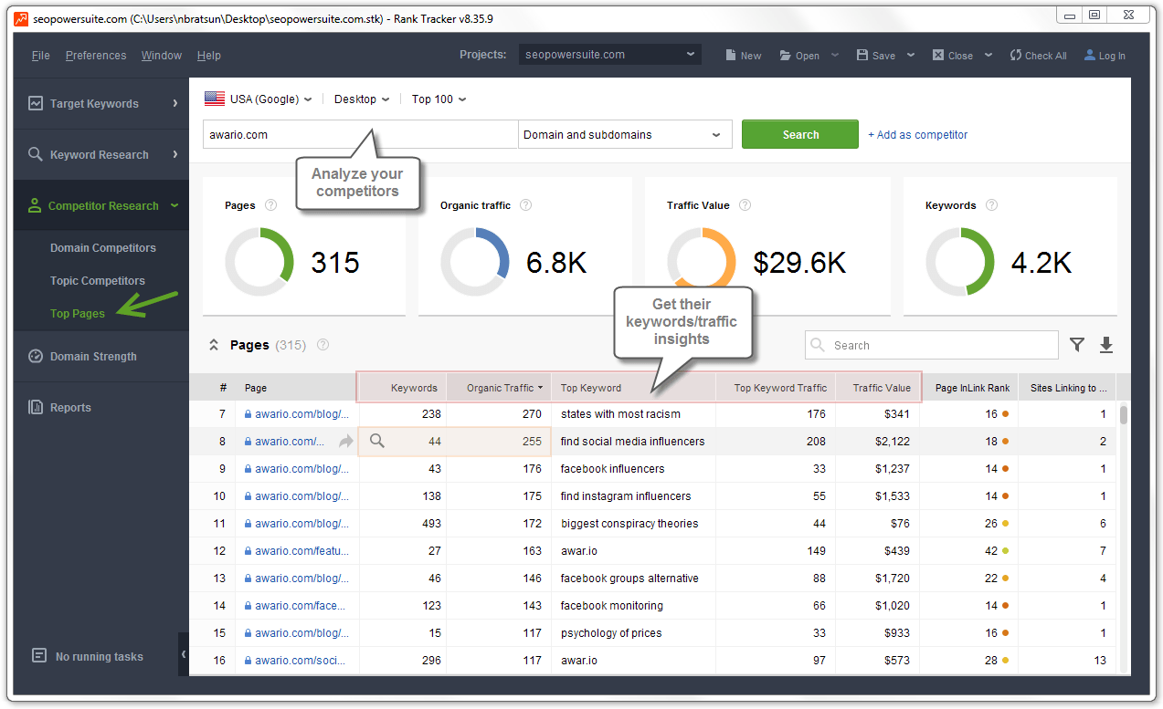
Task: Click the share arrow icon in row 8
Action: point(346,442)
